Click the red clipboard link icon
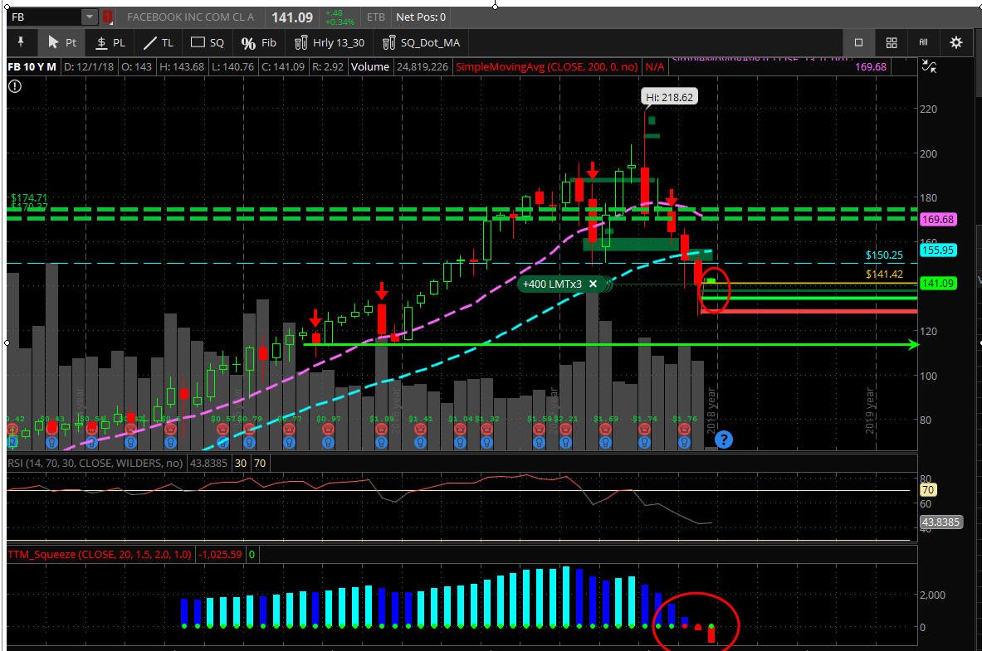Screen dimensions: 982x651 [108, 17]
